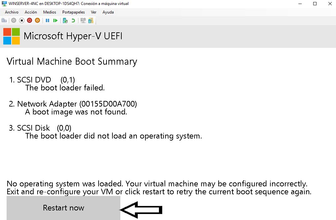Image resolution: width=336 pixels, height=220 pixels.
Task: Select 'The boot loader failed.' text
Action: (x=65, y=88)
